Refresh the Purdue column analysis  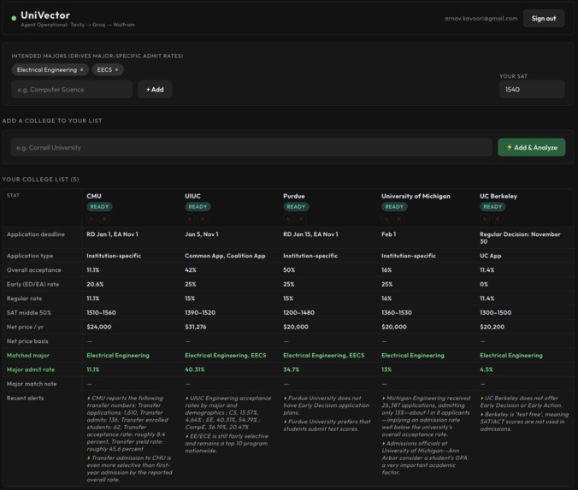coord(288,219)
